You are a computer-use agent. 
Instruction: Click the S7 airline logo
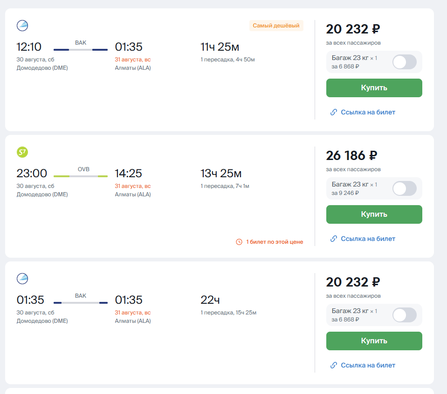tap(22, 152)
